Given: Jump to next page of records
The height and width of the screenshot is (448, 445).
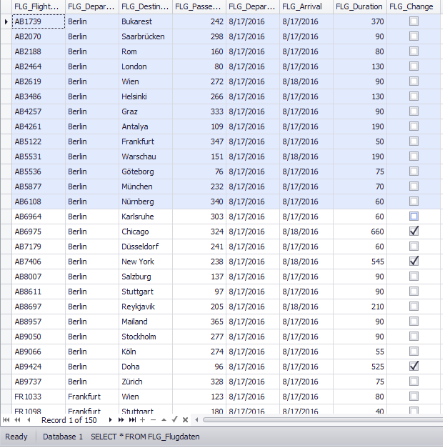Looking at the screenshot, I should pyautogui.click(x=121, y=420).
